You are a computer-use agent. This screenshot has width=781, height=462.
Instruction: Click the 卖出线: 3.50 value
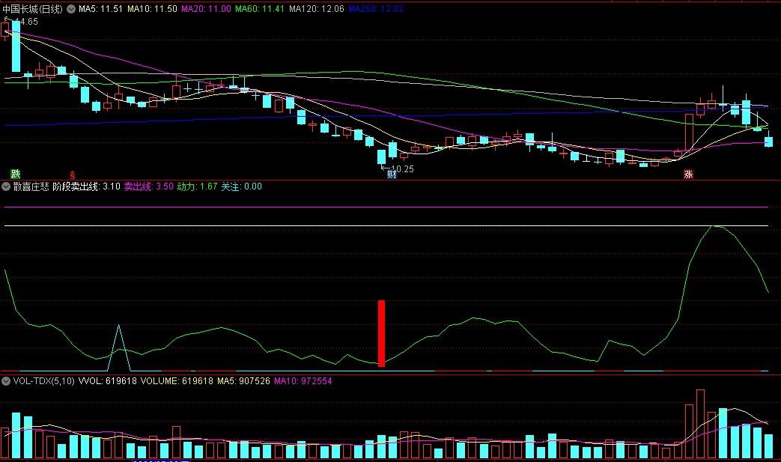coord(149,186)
